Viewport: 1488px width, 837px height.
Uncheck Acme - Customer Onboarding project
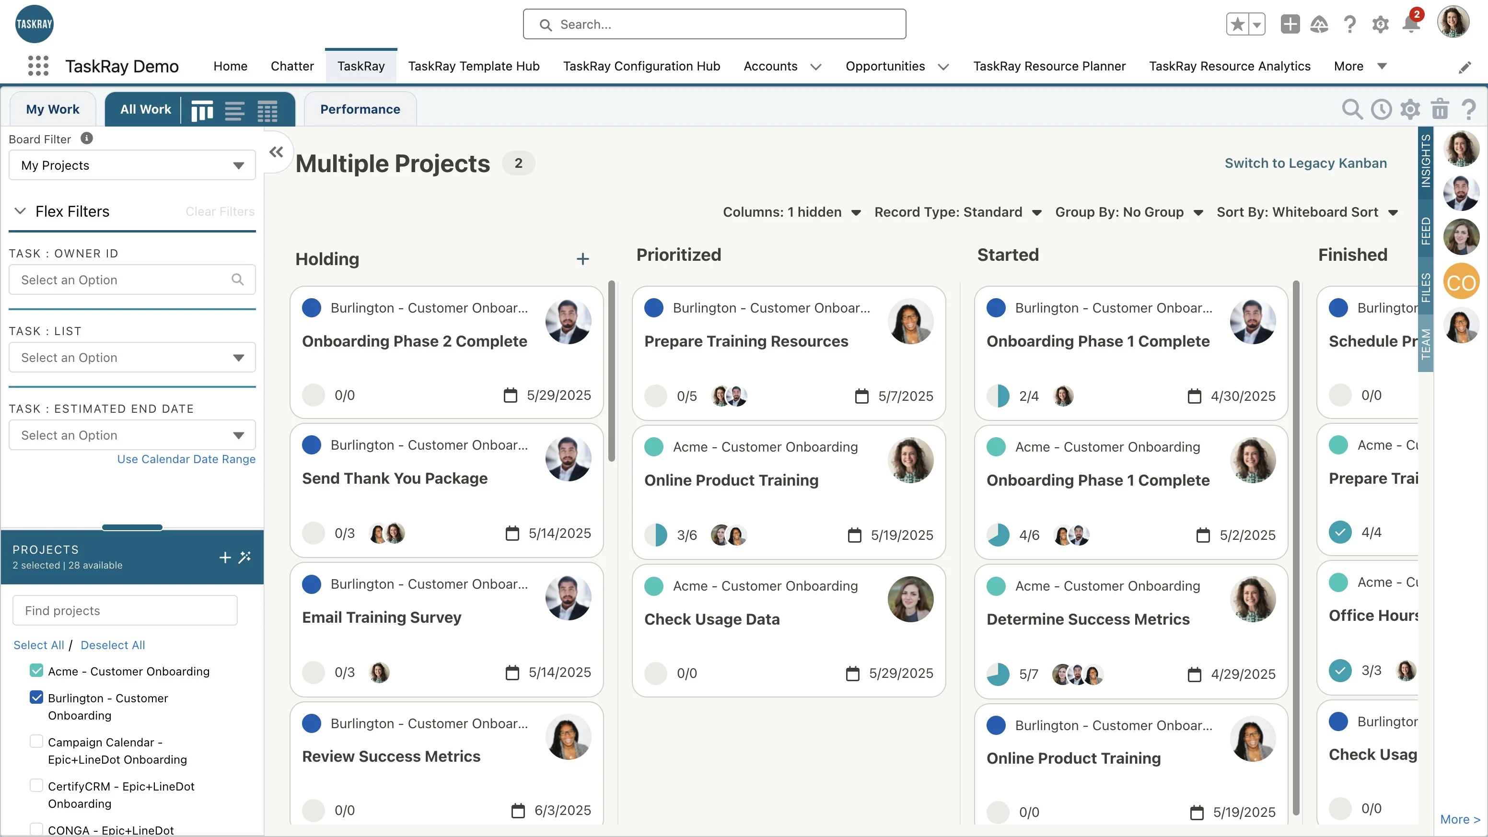click(36, 671)
